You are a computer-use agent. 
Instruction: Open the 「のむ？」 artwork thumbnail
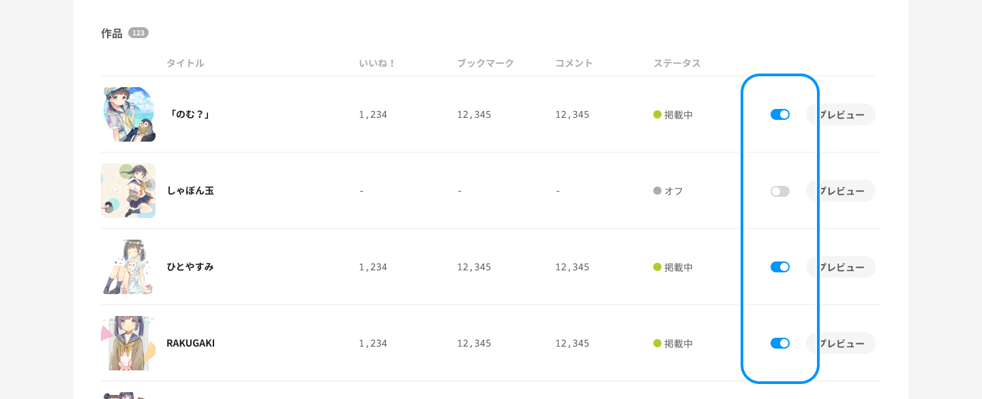128,114
